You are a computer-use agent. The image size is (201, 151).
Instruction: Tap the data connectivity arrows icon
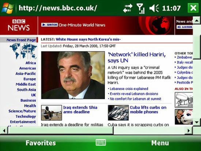[x=128, y=8]
